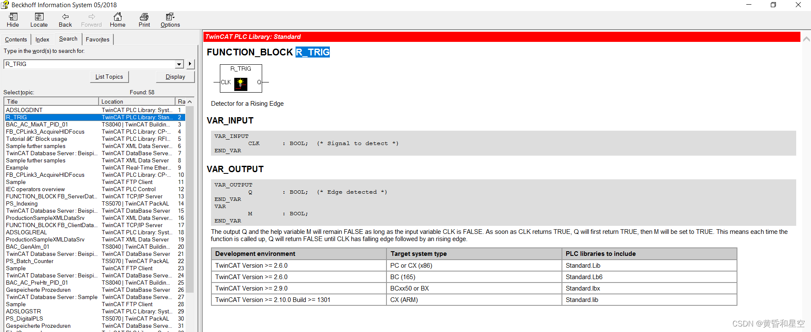This screenshot has width=811, height=332.
Task: Minimize the Beckhoff Information System window
Action: [x=749, y=5]
